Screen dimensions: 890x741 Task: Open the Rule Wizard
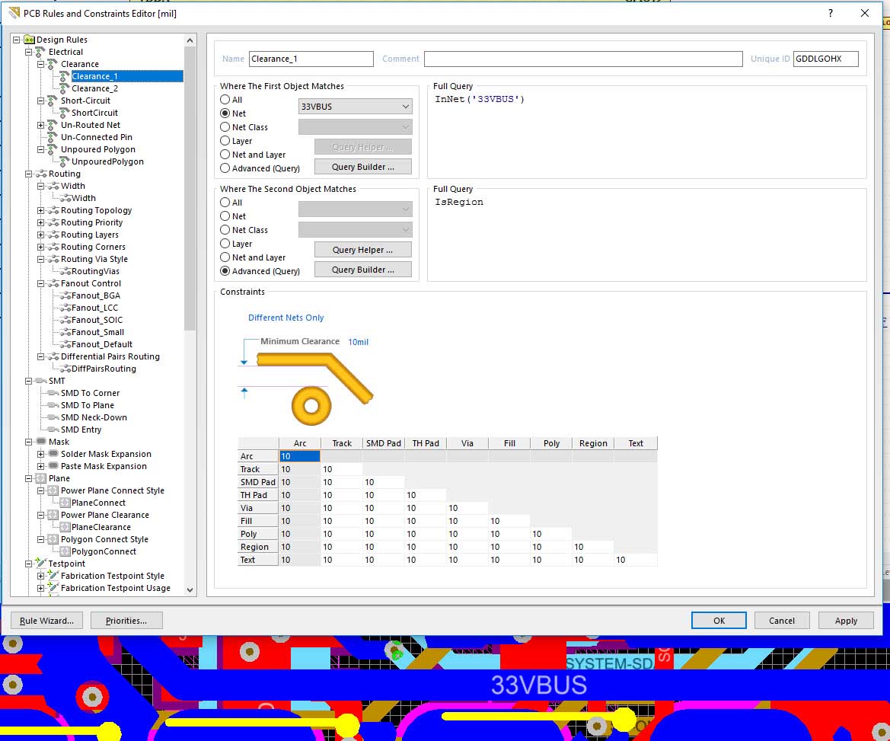click(46, 621)
